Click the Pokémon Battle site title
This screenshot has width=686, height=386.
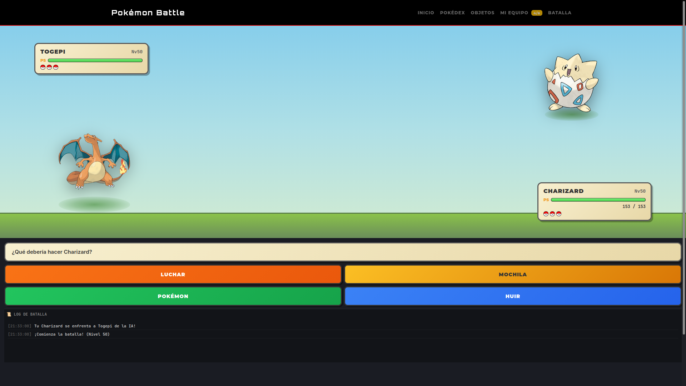148,13
